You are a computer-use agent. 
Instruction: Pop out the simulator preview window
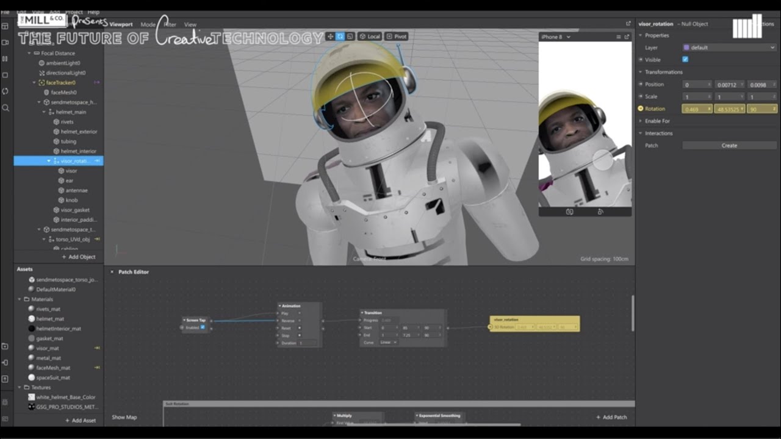(627, 37)
